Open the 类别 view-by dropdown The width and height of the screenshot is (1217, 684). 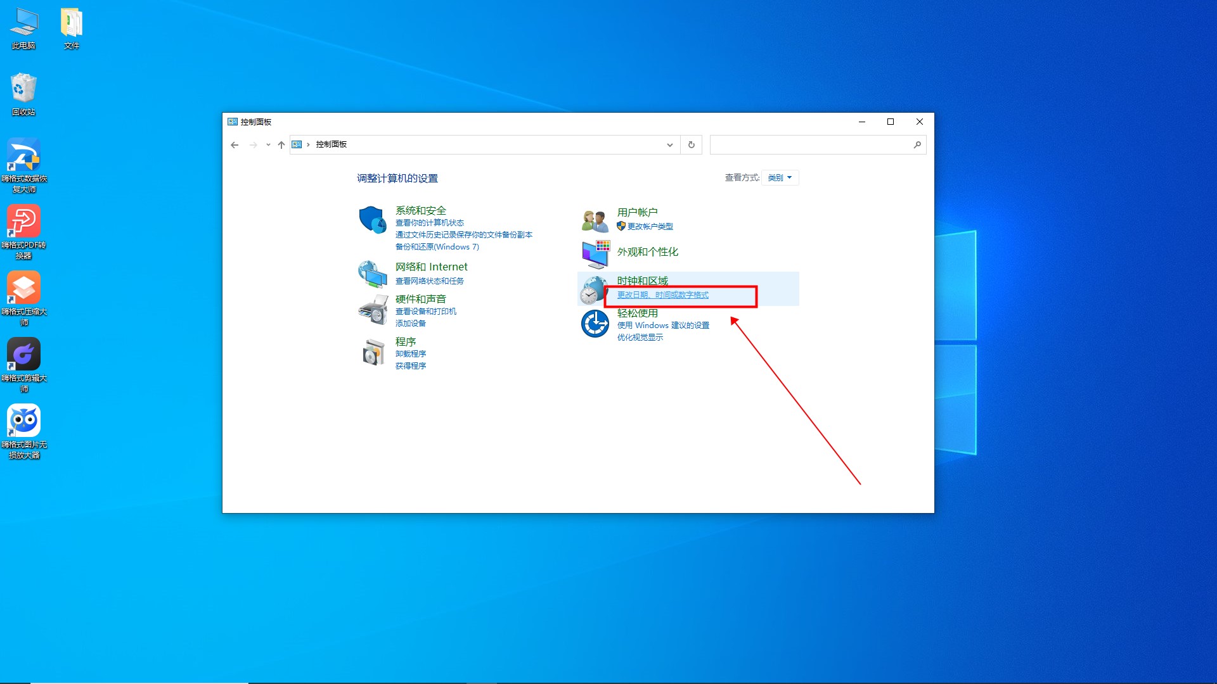tap(780, 178)
